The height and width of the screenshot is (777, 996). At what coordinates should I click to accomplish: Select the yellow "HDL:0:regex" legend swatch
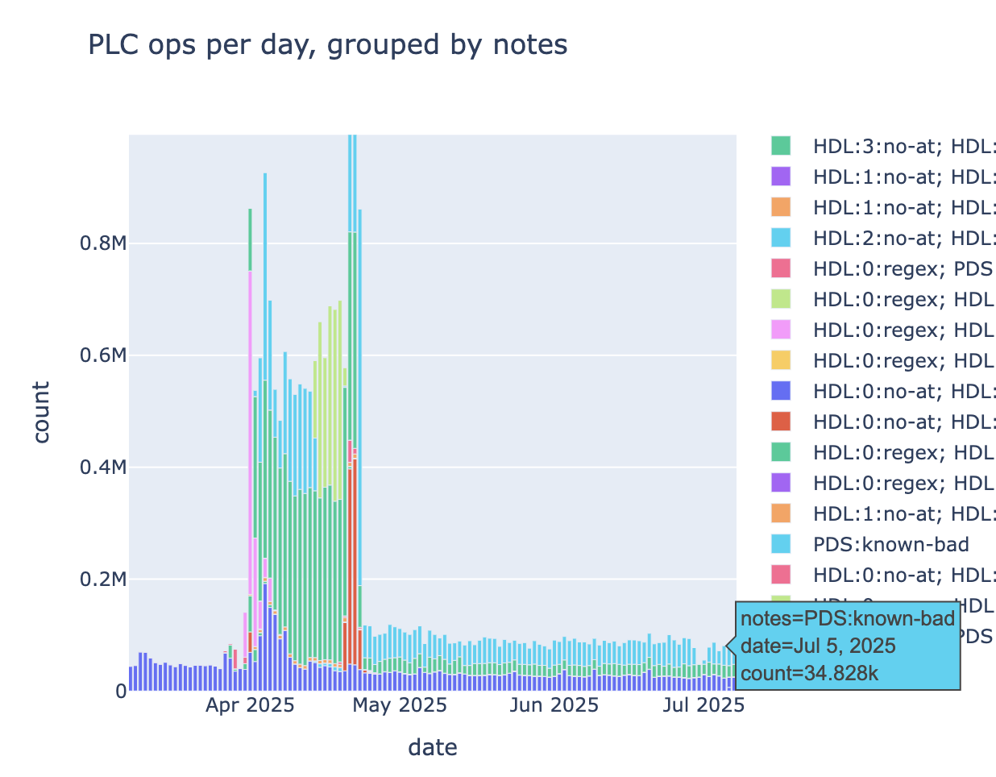point(781,360)
